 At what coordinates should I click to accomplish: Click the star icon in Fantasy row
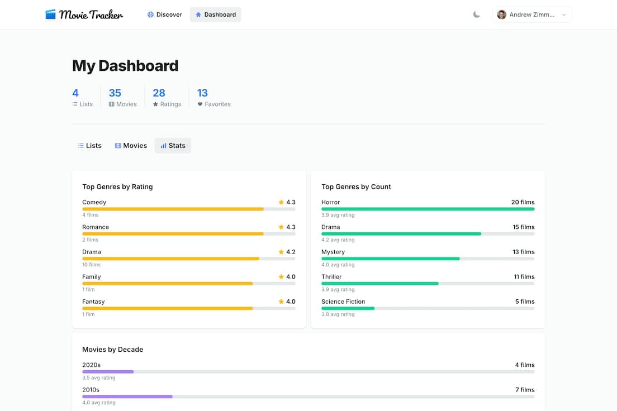281,301
